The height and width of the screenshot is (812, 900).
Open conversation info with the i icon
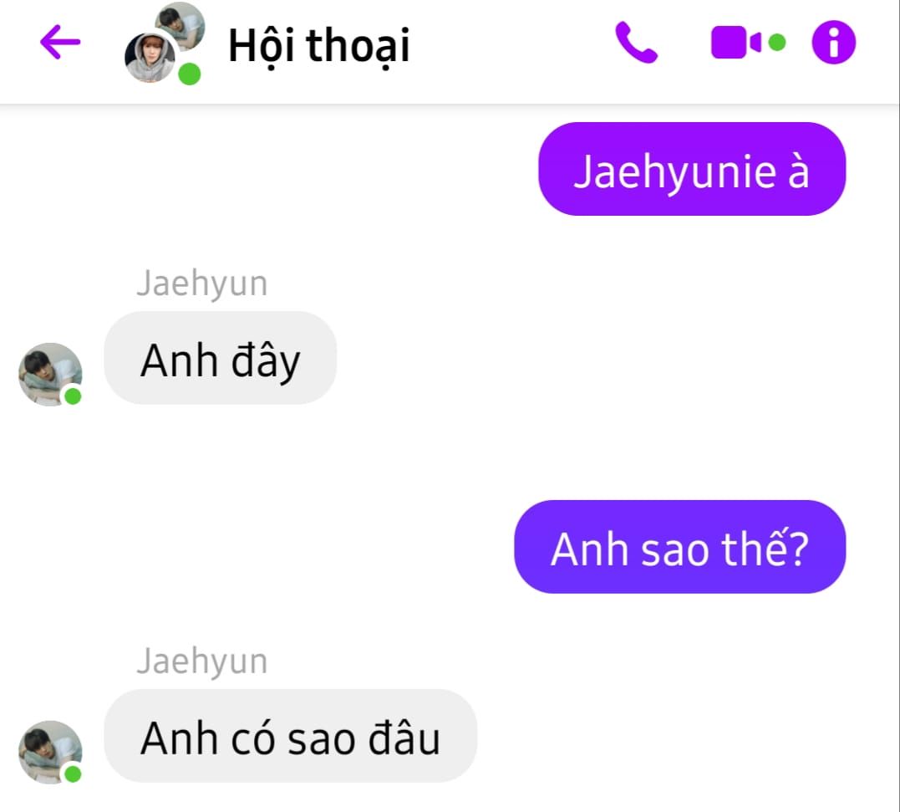[x=833, y=42]
